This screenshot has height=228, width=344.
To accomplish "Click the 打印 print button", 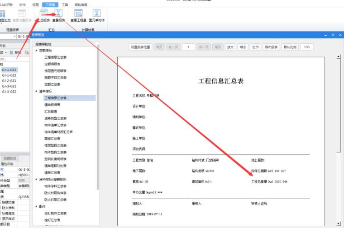I will [256, 47].
